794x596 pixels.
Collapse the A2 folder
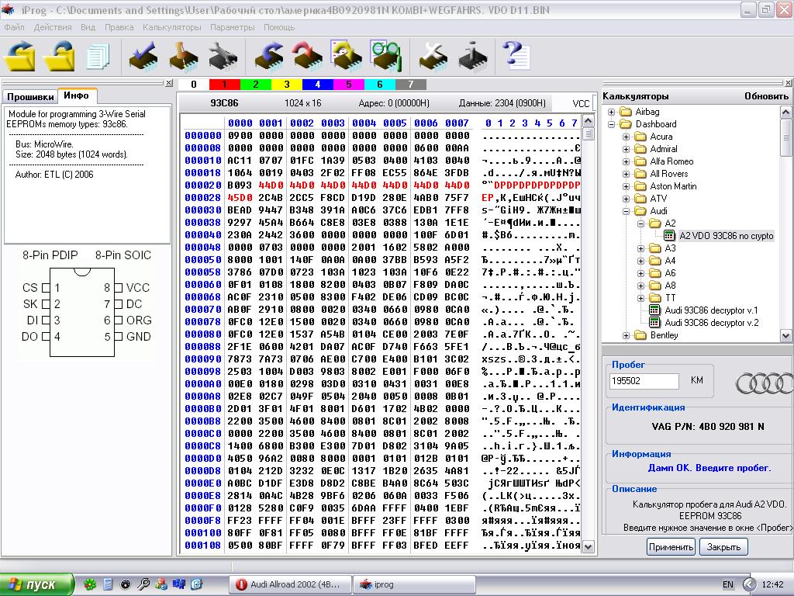point(640,223)
